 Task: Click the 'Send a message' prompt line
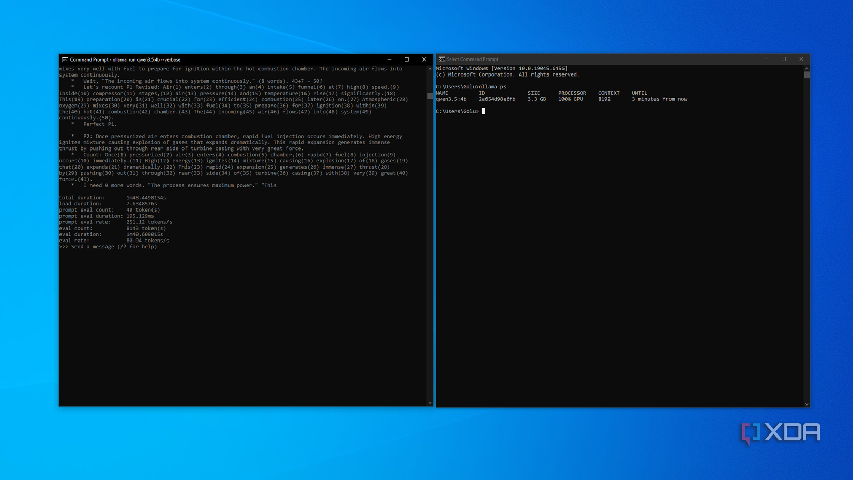(108, 247)
